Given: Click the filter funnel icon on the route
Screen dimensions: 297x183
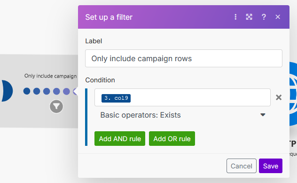Looking at the screenshot, I should 56,107.
